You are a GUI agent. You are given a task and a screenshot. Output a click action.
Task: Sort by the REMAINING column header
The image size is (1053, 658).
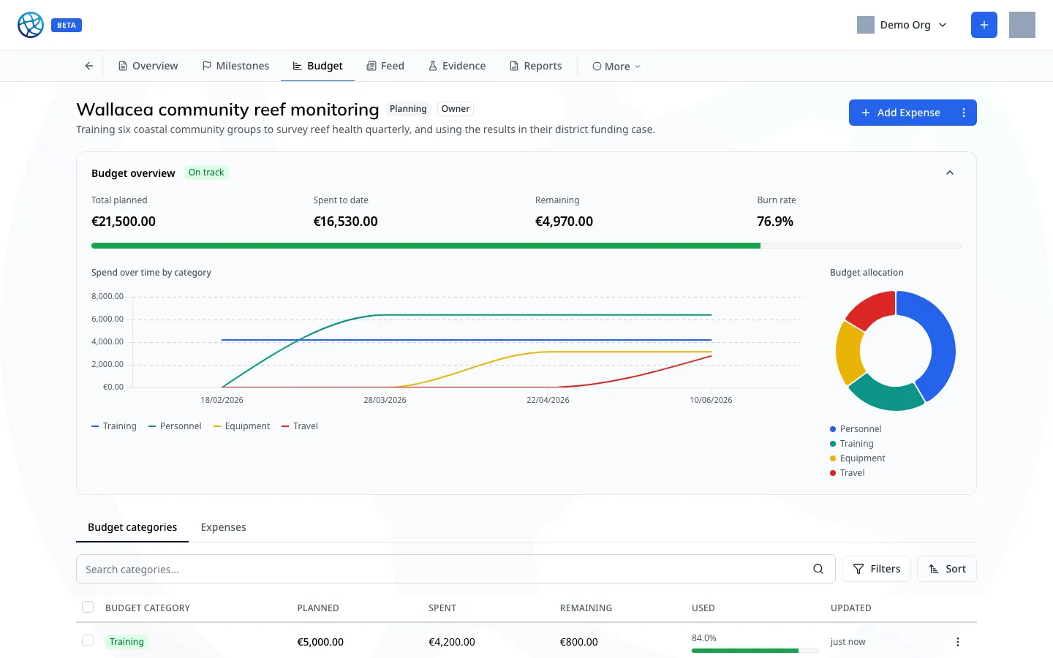click(x=586, y=608)
